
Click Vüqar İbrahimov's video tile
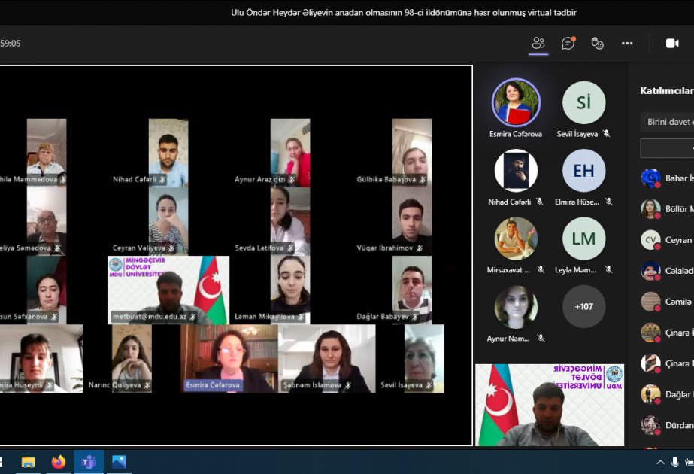tap(411, 221)
